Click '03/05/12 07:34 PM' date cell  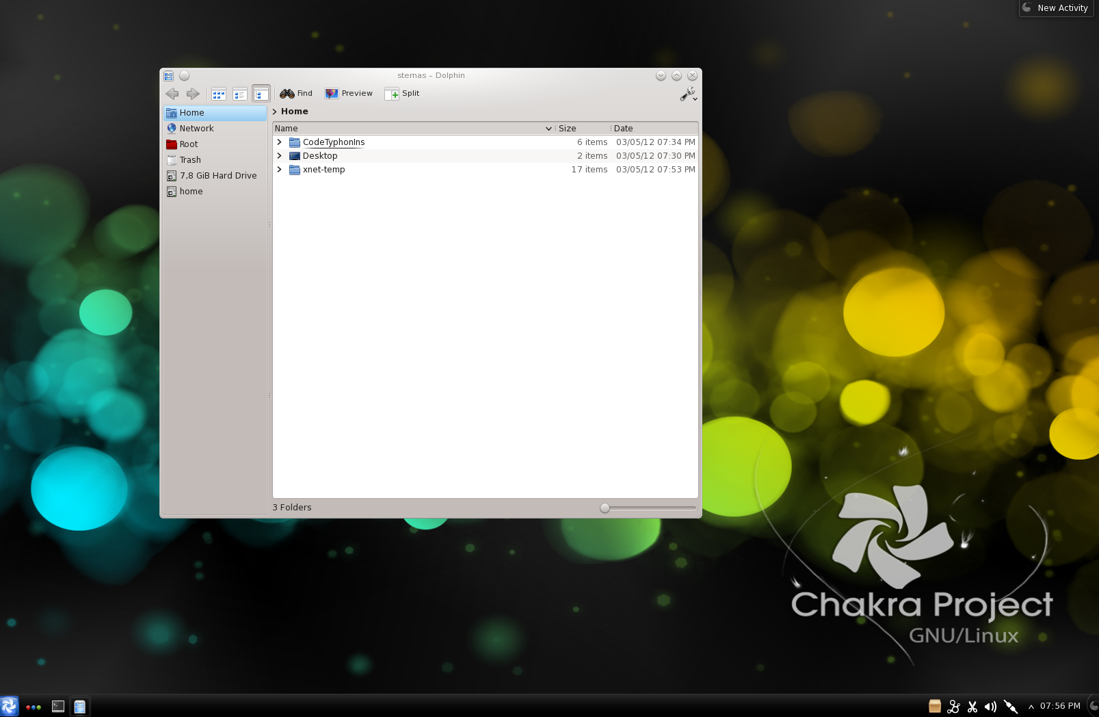[x=655, y=142]
